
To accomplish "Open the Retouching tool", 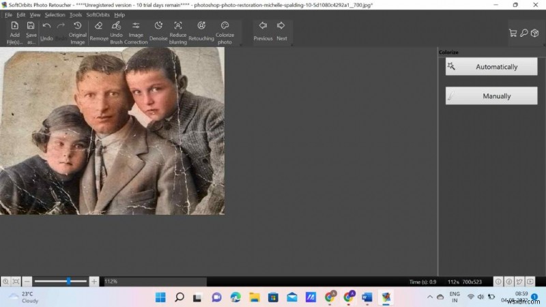I will (201, 32).
